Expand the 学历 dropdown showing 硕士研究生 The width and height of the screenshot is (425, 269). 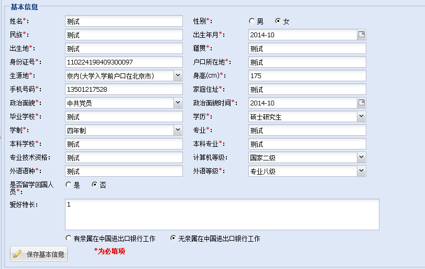point(361,116)
